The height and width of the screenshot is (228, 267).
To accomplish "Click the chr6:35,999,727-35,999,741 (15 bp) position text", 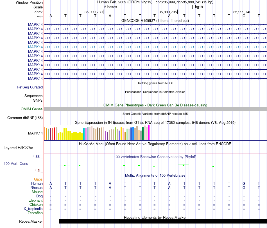I will [184, 2].
